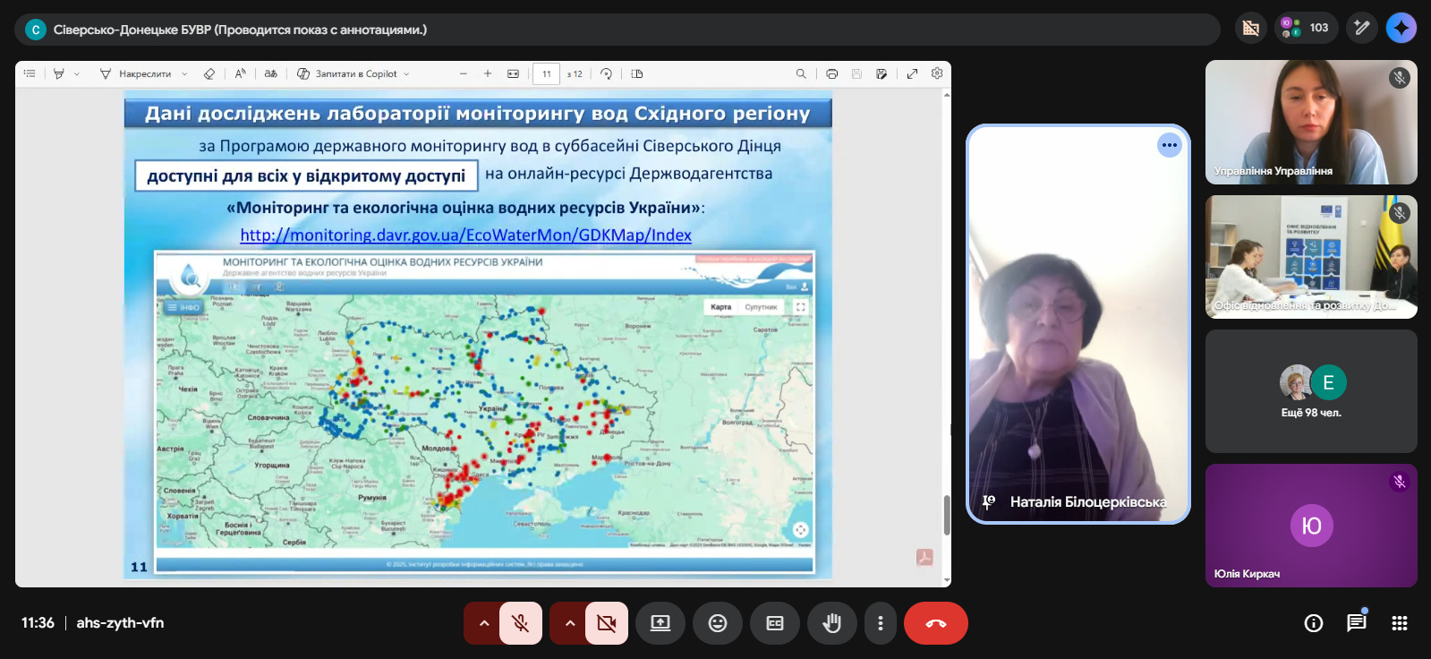Leave the call with red hang-up button
This screenshot has width=1431, height=659.
[935, 623]
